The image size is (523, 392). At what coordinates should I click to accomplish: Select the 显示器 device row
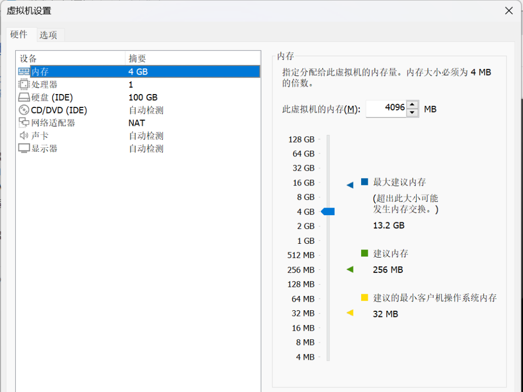pos(139,148)
